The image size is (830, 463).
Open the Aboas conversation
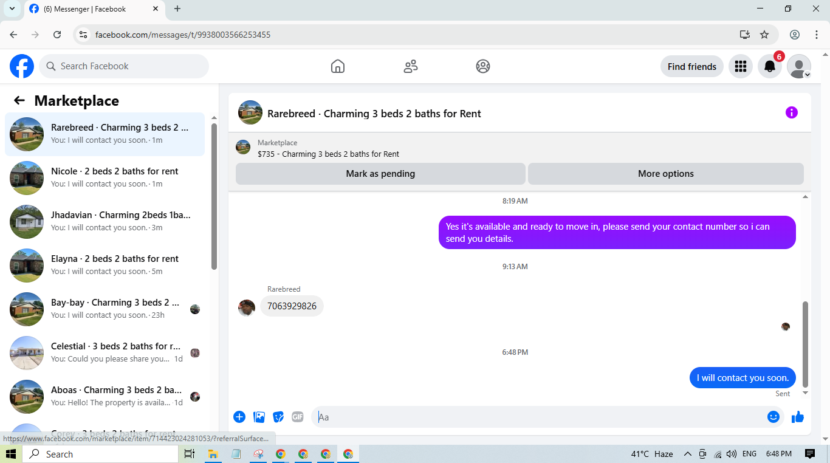(105, 396)
